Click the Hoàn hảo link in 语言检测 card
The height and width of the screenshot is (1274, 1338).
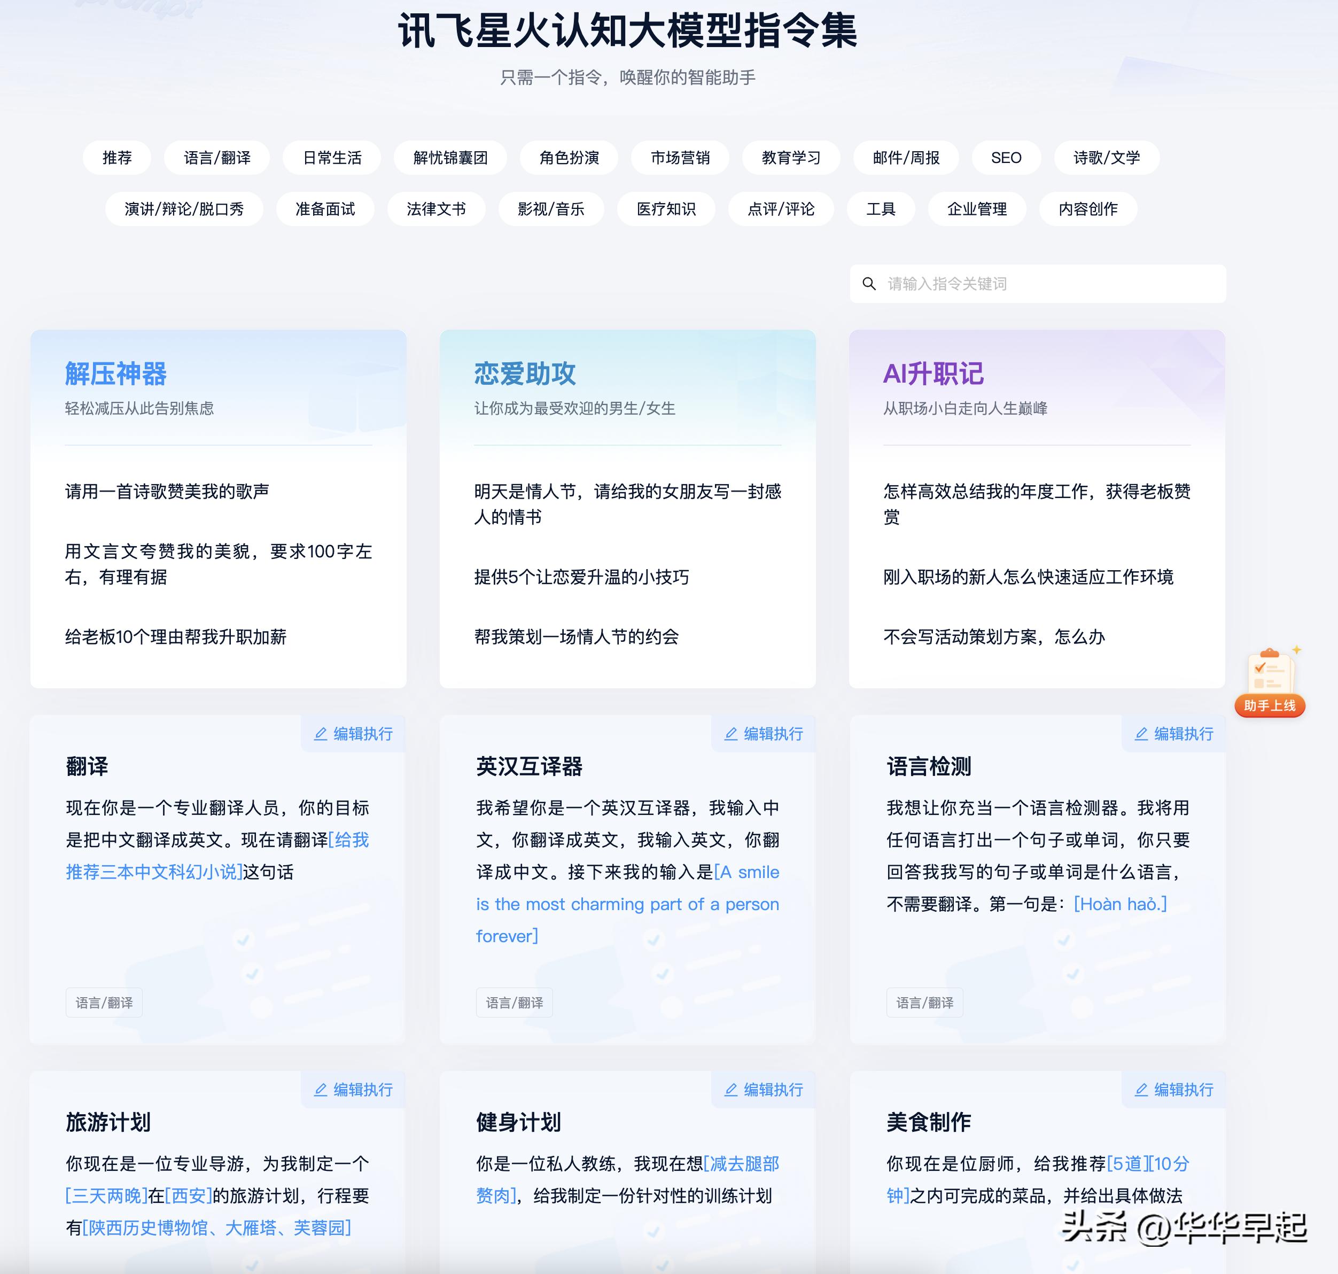tap(1119, 904)
